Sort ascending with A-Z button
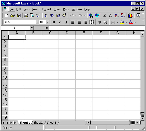 [x=117, y=15]
